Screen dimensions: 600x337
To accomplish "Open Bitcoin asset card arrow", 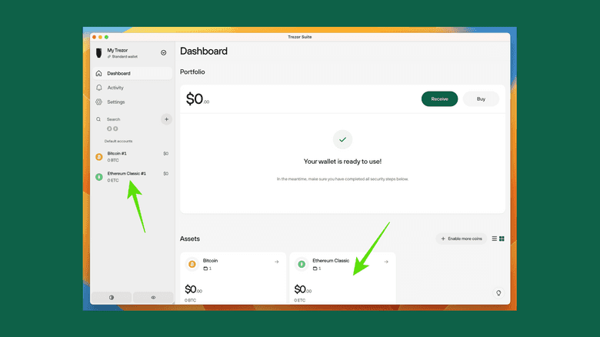I will (x=276, y=262).
